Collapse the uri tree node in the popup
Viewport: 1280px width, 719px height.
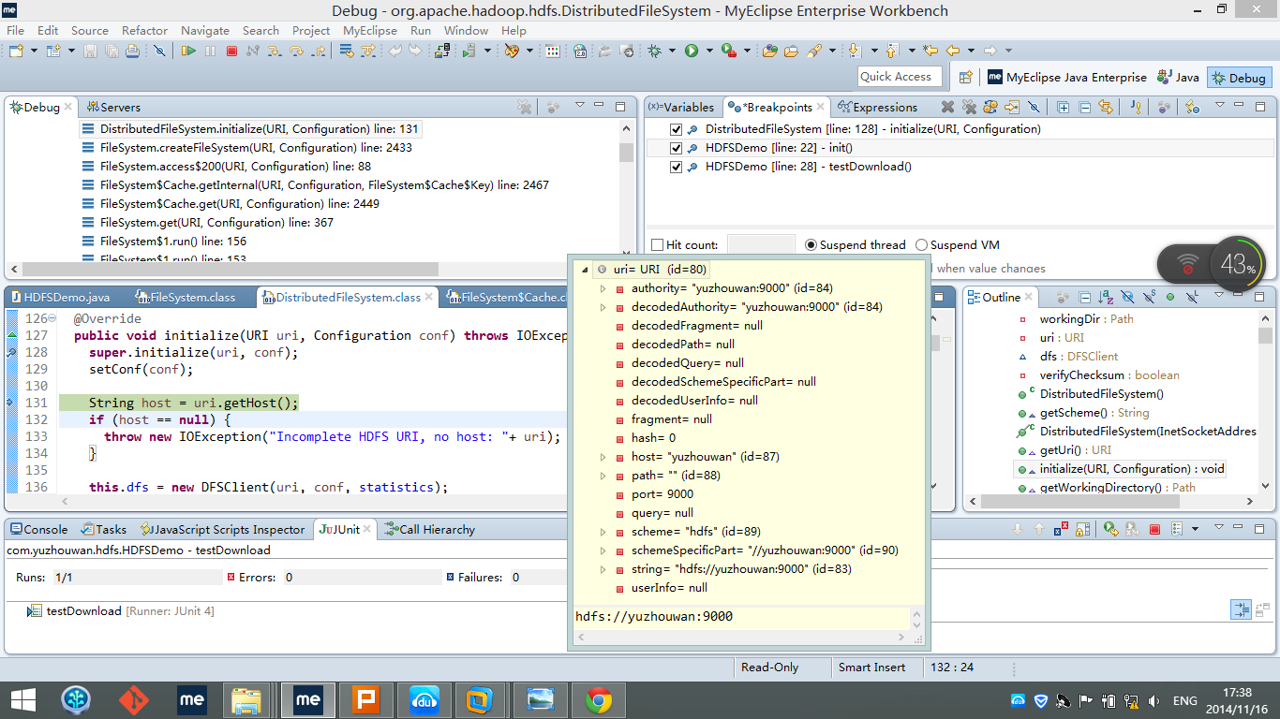tap(583, 269)
